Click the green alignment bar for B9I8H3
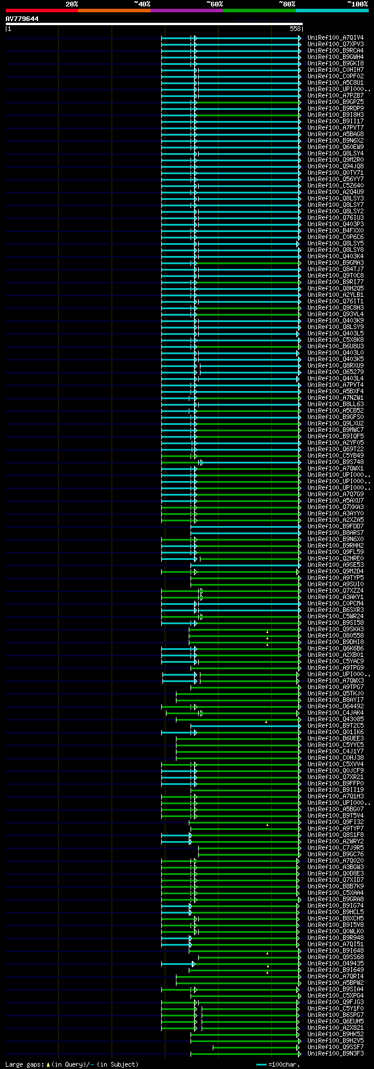The image size is (374, 1069). coord(248,115)
